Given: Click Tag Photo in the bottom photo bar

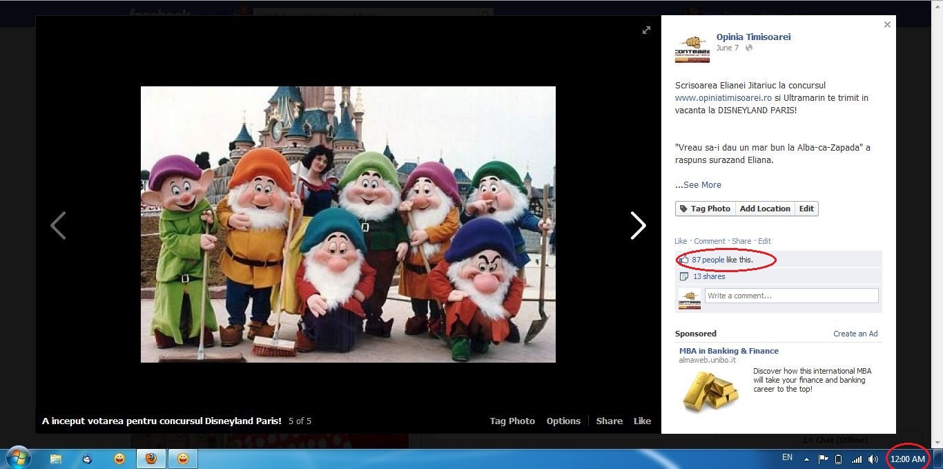Looking at the screenshot, I should pyautogui.click(x=512, y=421).
